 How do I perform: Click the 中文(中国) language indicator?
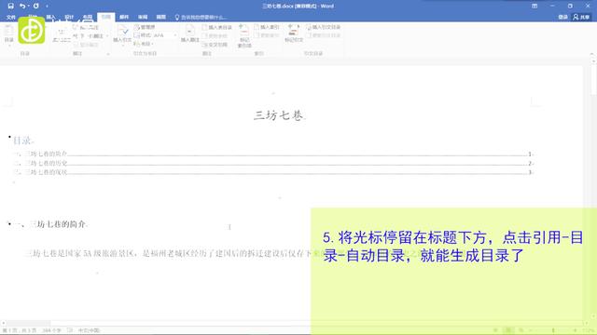pos(90,330)
